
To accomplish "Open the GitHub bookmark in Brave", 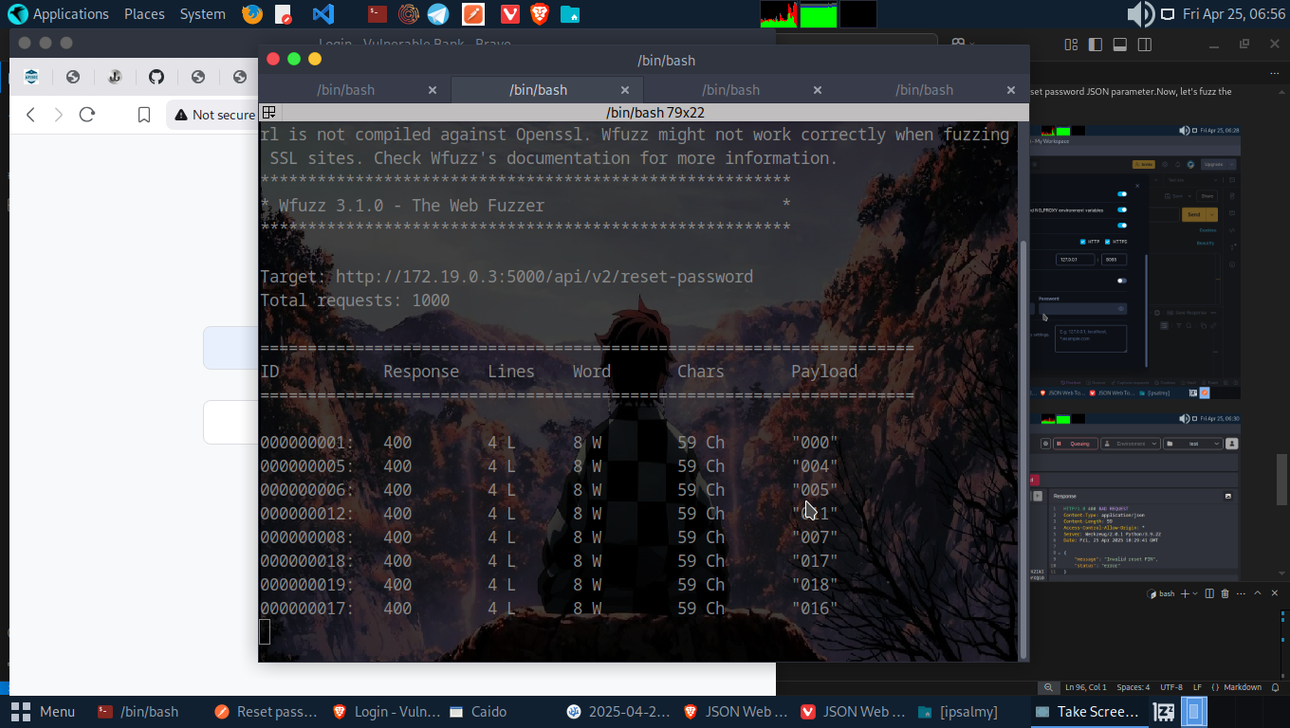I will click(157, 78).
